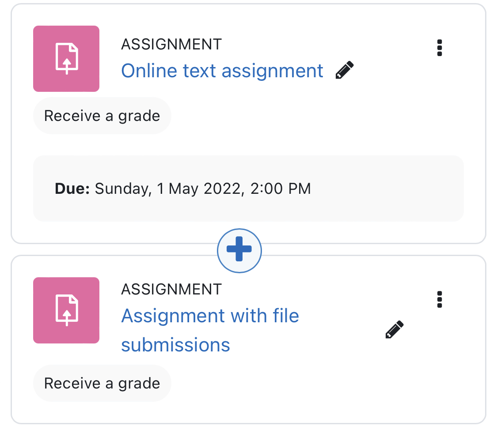Select the Online text assignment card's empty area
497x430 pixels.
[x=317, y=127]
